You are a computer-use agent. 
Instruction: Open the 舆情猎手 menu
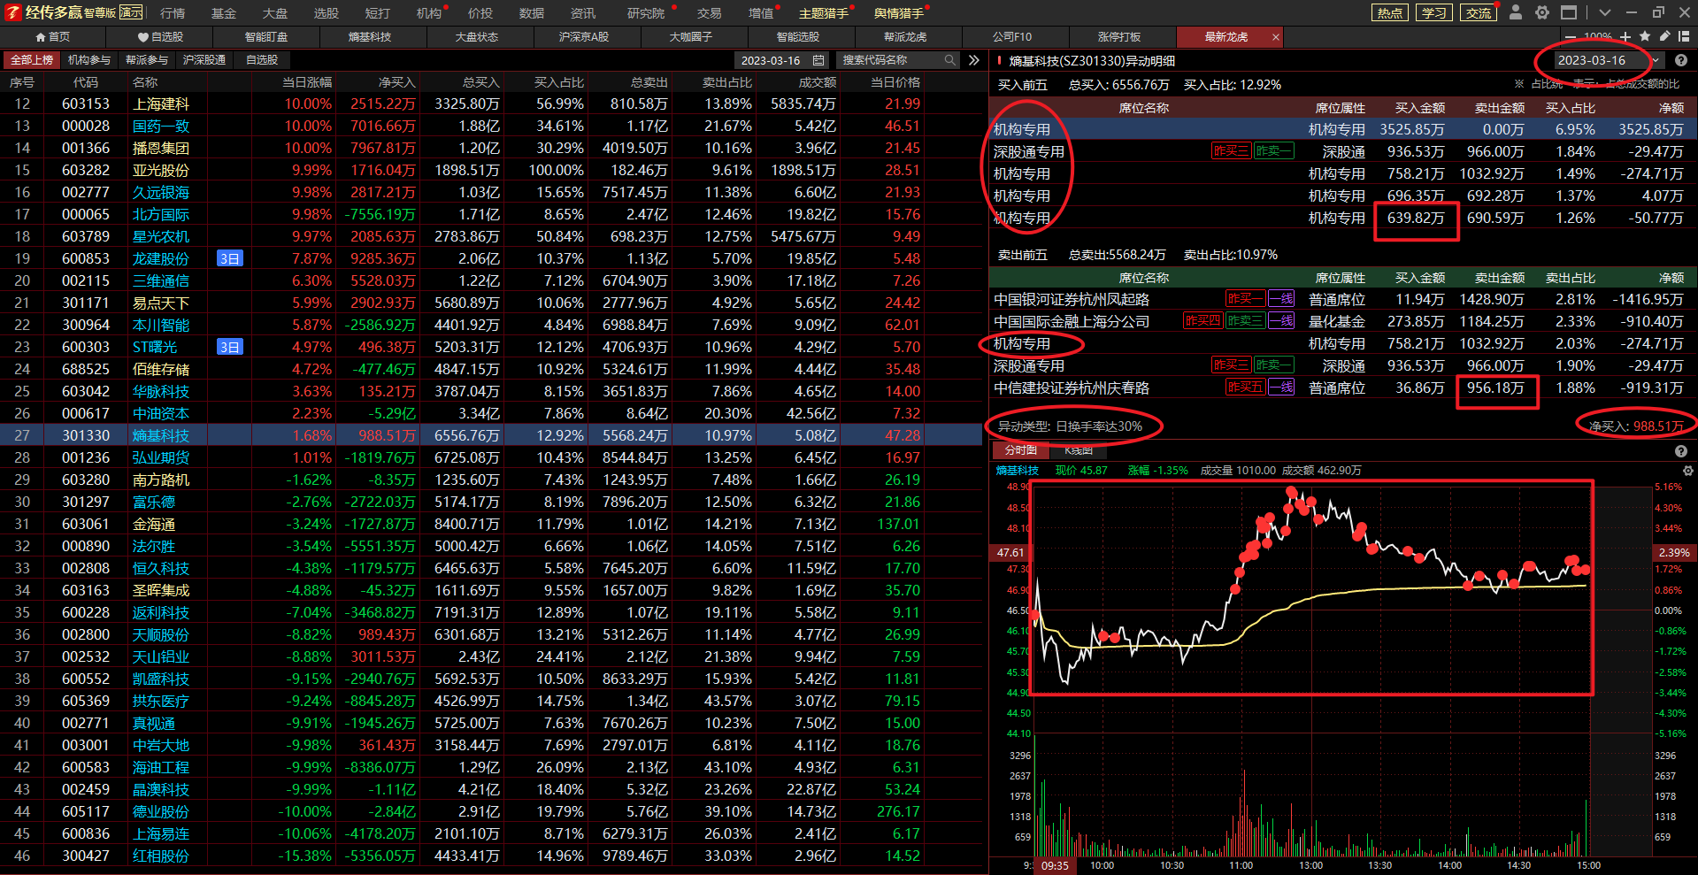[899, 13]
